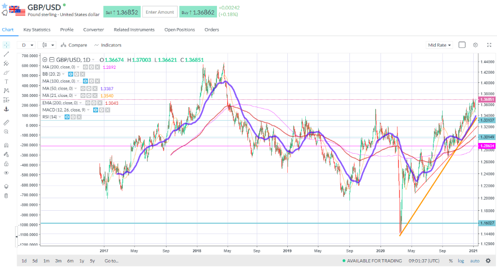The height and width of the screenshot is (267, 497).
Task: Click the 1.36851 price label on axis
Action: [x=486, y=99]
